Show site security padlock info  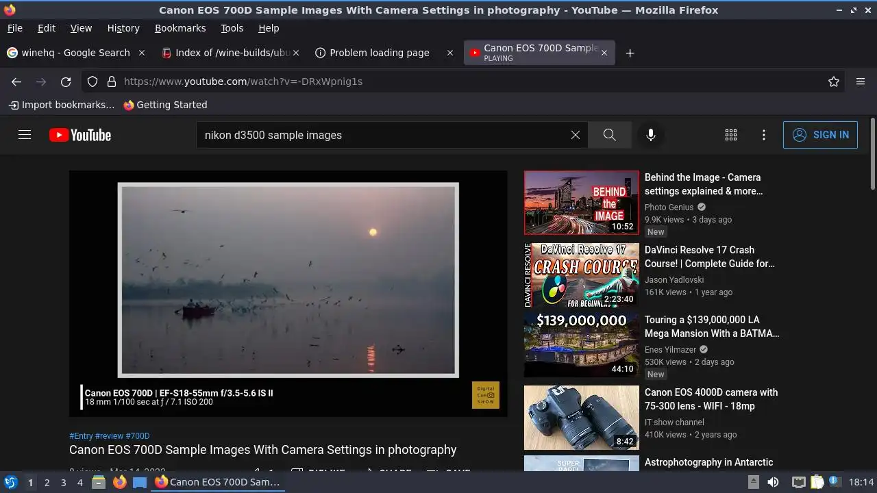pos(112,81)
